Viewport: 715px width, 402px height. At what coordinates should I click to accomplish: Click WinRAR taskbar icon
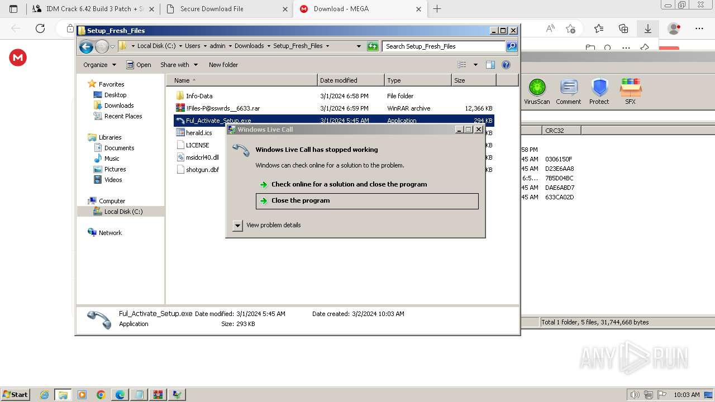158,395
